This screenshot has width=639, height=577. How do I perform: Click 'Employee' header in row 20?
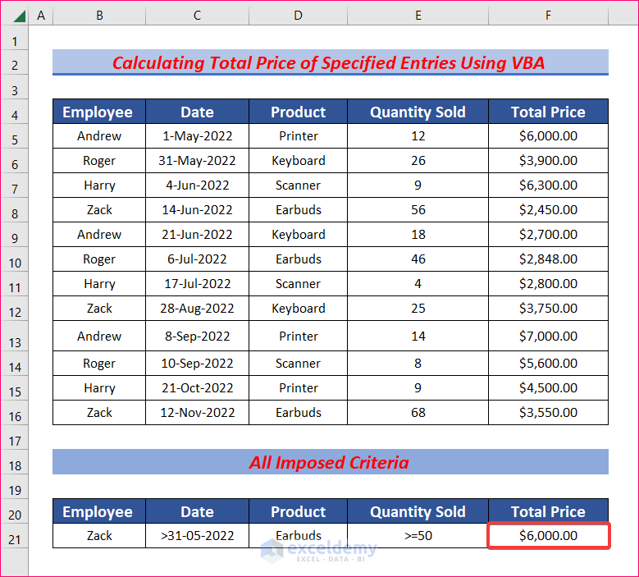[x=99, y=511]
